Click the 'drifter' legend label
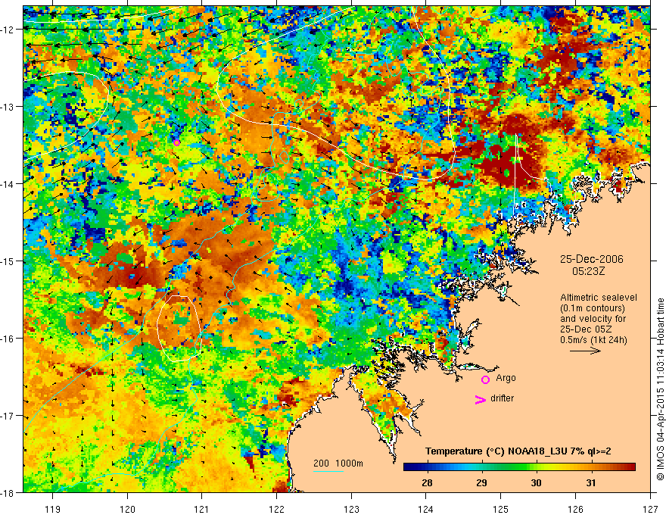This screenshot has height=515, width=666. (x=502, y=398)
